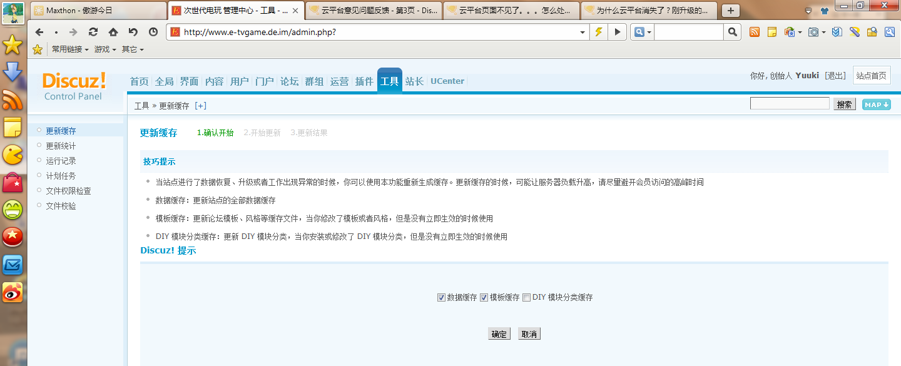Open the 全局 admin menu

[x=164, y=81]
